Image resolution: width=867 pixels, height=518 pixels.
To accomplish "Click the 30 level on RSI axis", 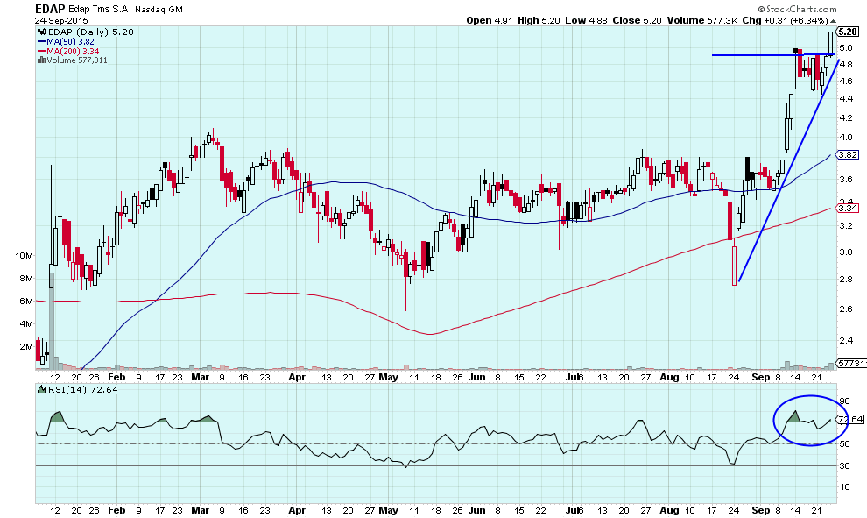I will (844, 466).
